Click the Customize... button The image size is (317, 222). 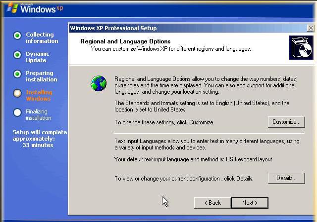coord(286,122)
